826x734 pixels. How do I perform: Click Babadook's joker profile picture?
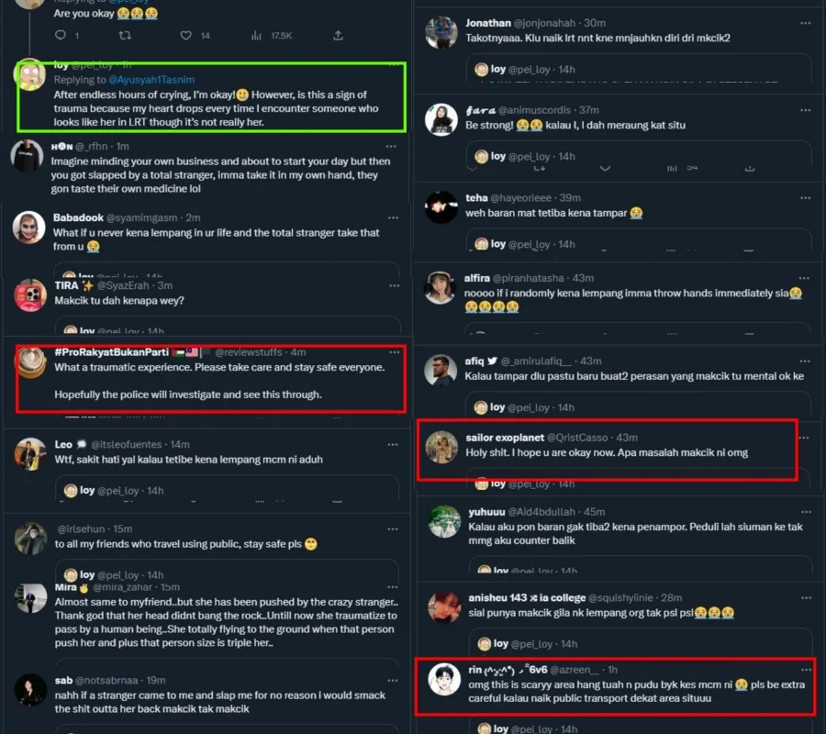pos(29,227)
